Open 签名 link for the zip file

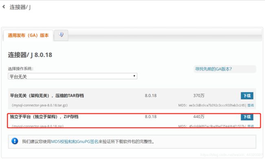tap(250, 126)
